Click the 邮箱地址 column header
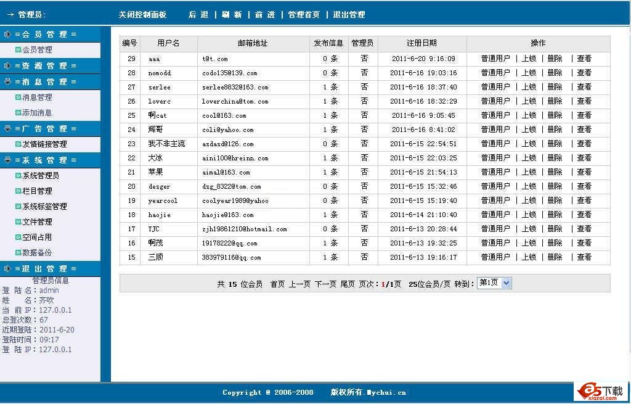The width and height of the screenshot is (631, 404). coord(253,43)
